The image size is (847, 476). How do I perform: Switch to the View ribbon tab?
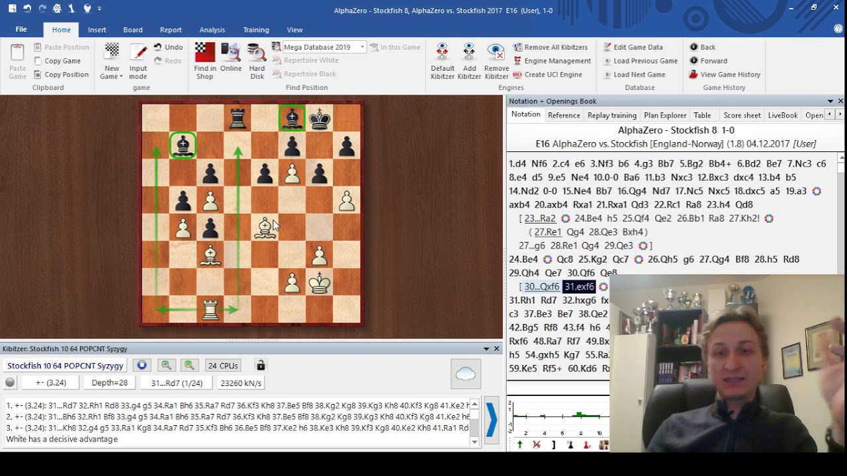(294, 30)
